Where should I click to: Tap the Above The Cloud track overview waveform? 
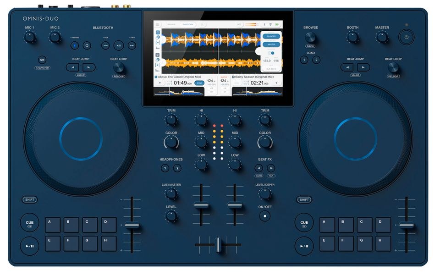[178, 91]
